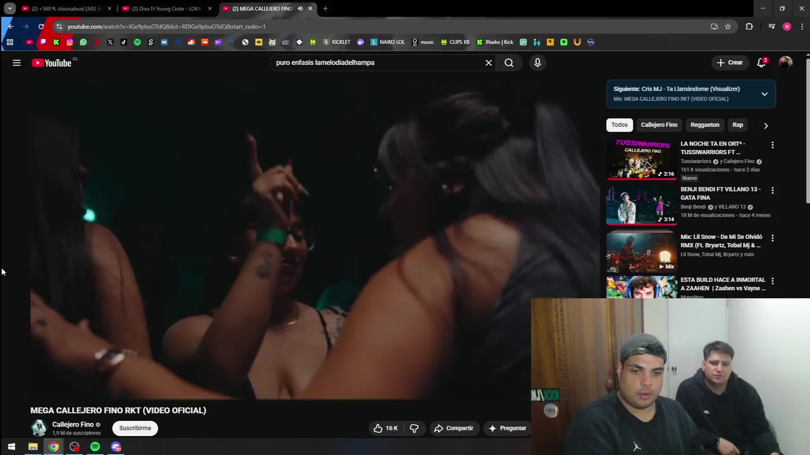Open Chrome media control button
Viewport: 810px width, 455px height.
coord(771,26)
